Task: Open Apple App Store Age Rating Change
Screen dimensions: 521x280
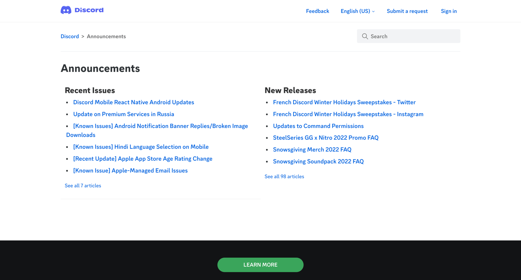Action: click(x=143, y=159)
